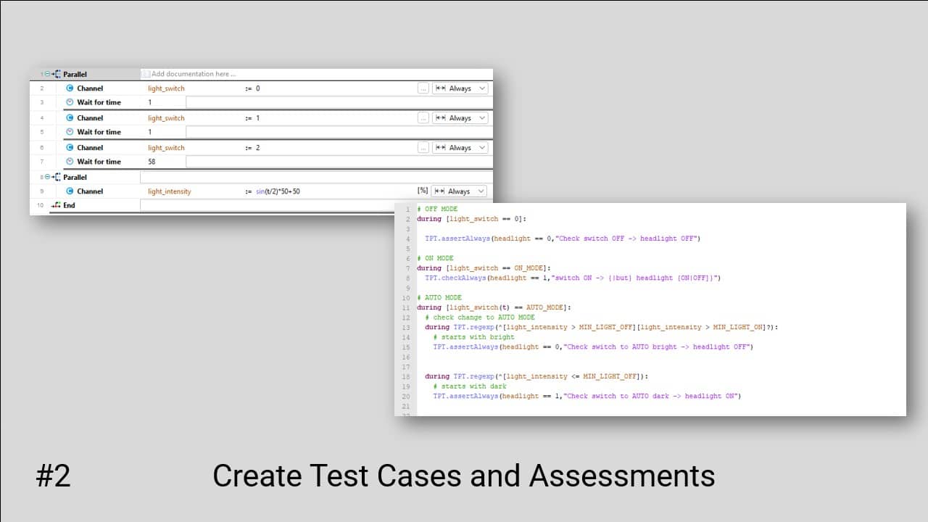Click the 'light_intensity' channel name
This screenshot has height=522, width=928.
coord(170,191)
